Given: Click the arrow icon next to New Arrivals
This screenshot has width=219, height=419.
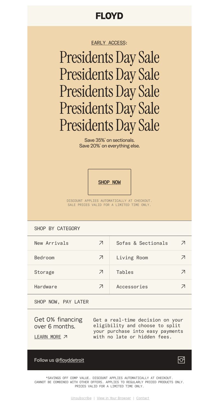Looking at the screenshot, I should 101,243.
